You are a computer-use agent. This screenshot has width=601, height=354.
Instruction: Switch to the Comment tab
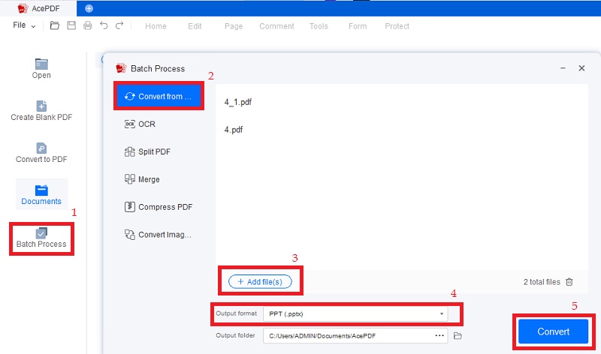[x=276, y=26]
